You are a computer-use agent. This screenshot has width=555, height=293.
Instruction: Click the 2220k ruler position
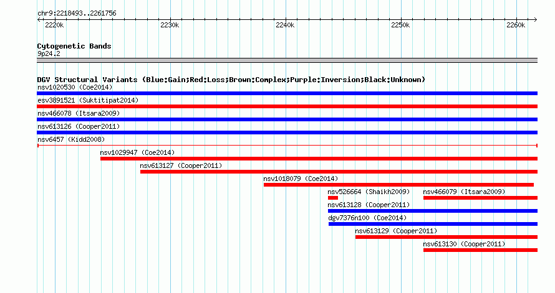click(54, 25)
